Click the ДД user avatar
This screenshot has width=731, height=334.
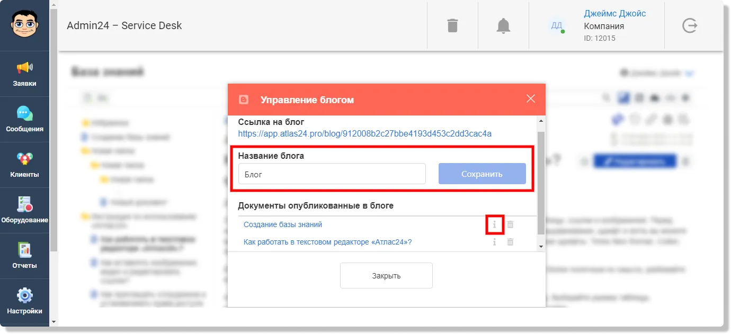pyautogui.click(x=557, y=25)
